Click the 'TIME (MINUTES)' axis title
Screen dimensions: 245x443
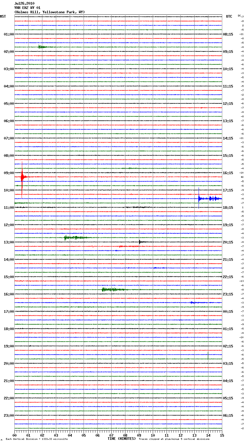click(x=122, y=439)
